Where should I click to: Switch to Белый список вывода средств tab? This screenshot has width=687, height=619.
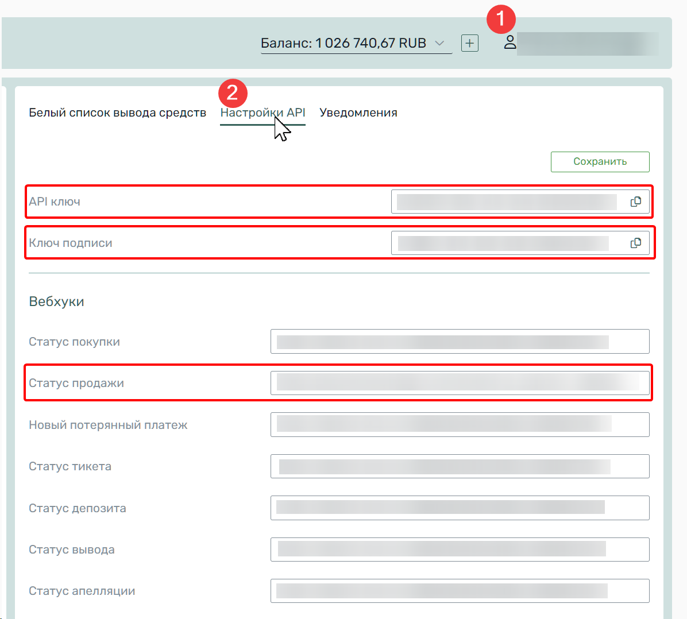[117, 113]
